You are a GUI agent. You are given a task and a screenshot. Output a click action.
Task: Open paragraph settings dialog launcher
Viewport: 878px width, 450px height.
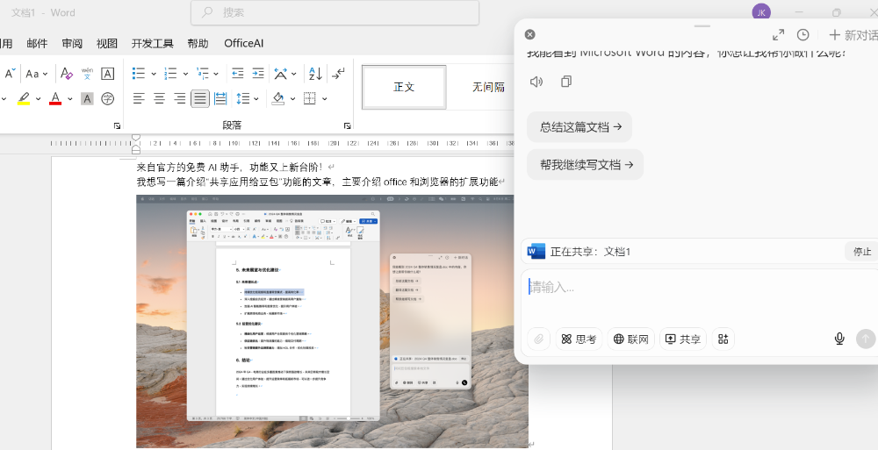tap(347, 126)
